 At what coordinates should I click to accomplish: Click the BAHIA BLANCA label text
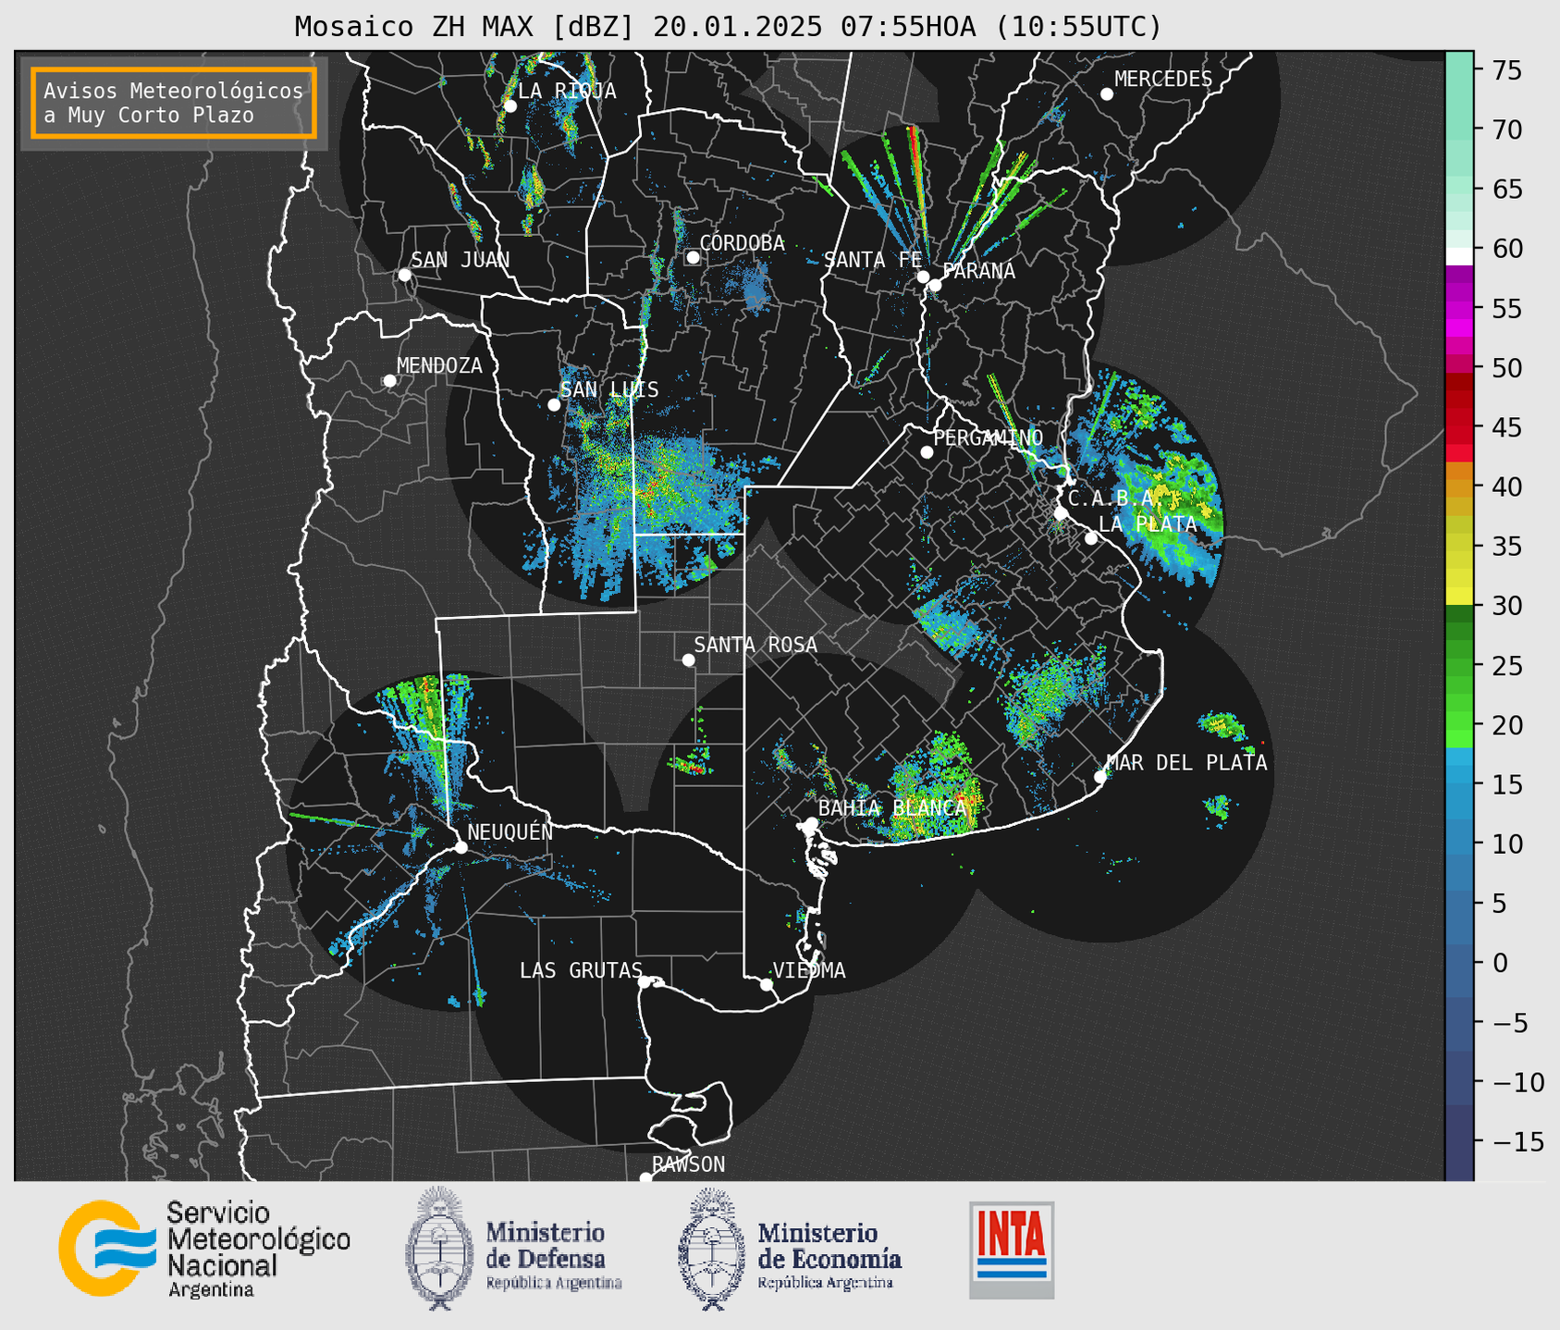tap(892, 808)
